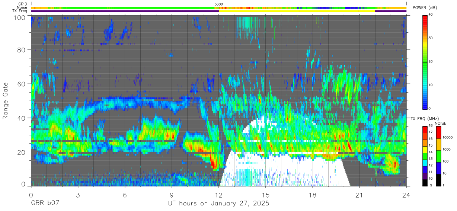
Task: Click the 20 tick on power colorbar
Action: point(430,61)
